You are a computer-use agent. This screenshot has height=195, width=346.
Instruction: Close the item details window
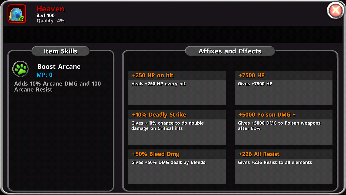click(336, 11)
